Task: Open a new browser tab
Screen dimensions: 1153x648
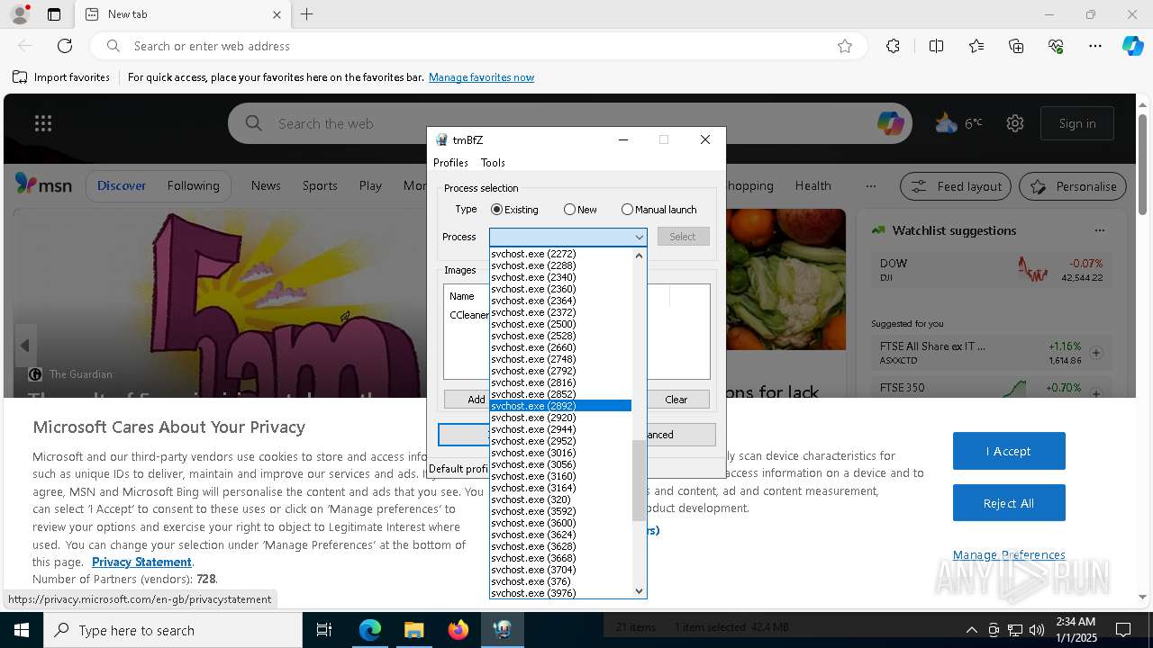Action: pyautogui.click(x=307, y=14)
